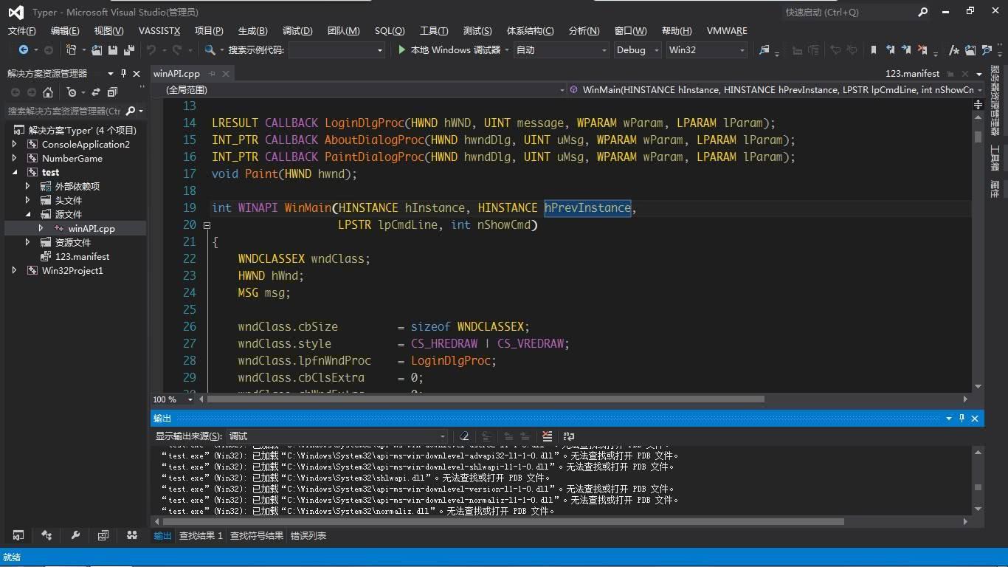Click the Undo arrow icon

click(151, 50)
